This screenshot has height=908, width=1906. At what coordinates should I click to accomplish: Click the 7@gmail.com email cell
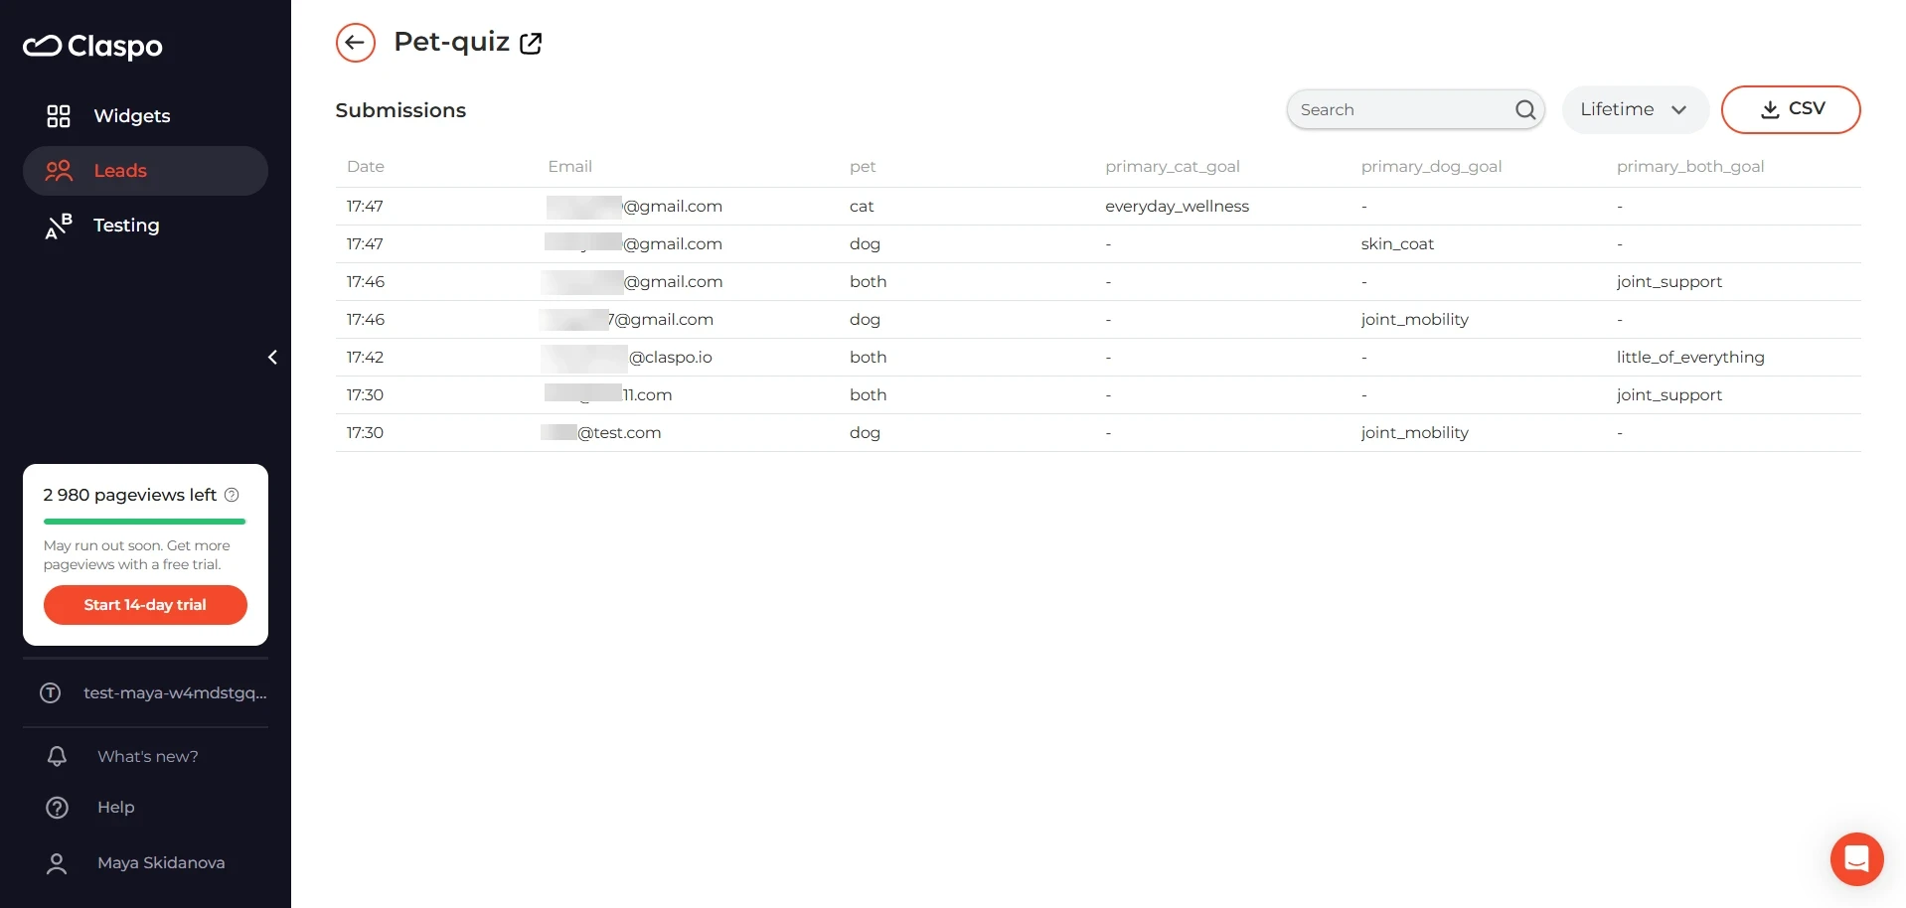click(x=628, y=320)
